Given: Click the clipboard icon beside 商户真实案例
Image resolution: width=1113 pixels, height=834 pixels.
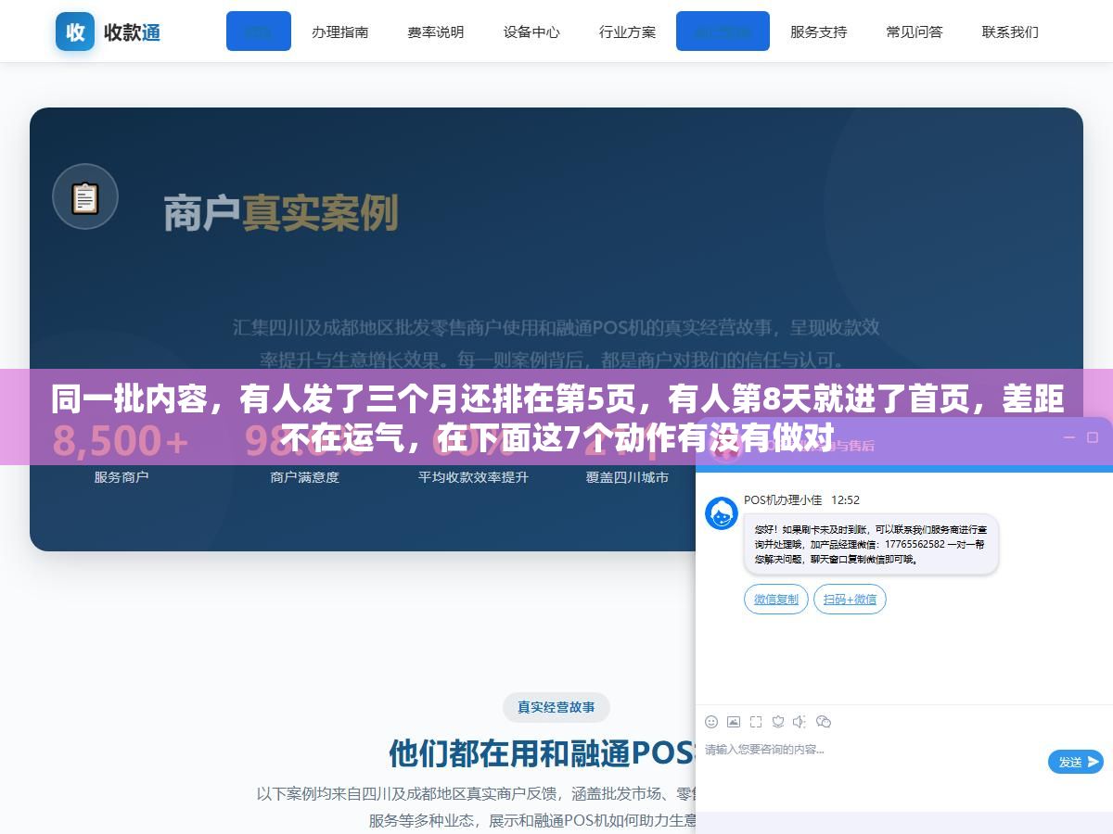Looking at the screenshot, I should [85, 197].
